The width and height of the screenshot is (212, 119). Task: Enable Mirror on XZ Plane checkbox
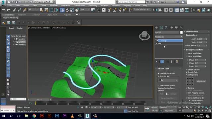click(x=187, y=53)
